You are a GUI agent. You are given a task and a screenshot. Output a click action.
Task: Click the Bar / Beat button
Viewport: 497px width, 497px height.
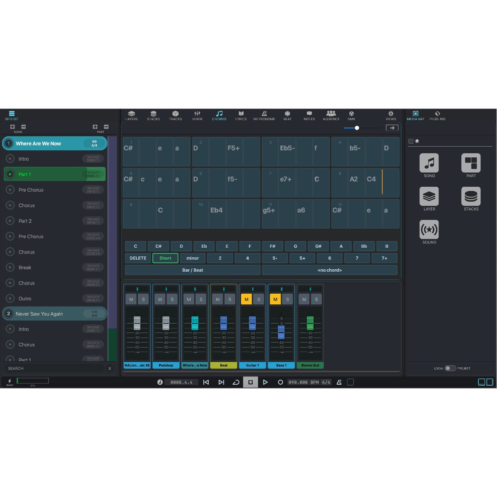point(193,270)
